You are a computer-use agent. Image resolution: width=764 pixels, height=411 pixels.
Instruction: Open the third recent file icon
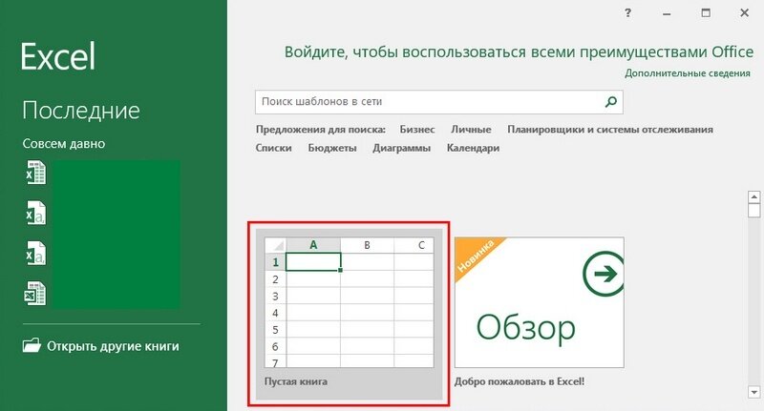point(35,254)
